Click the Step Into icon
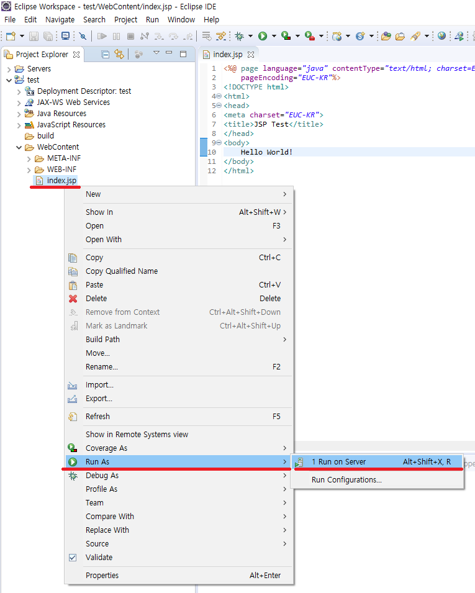The image size is (475, 593). tap(159, 36)
